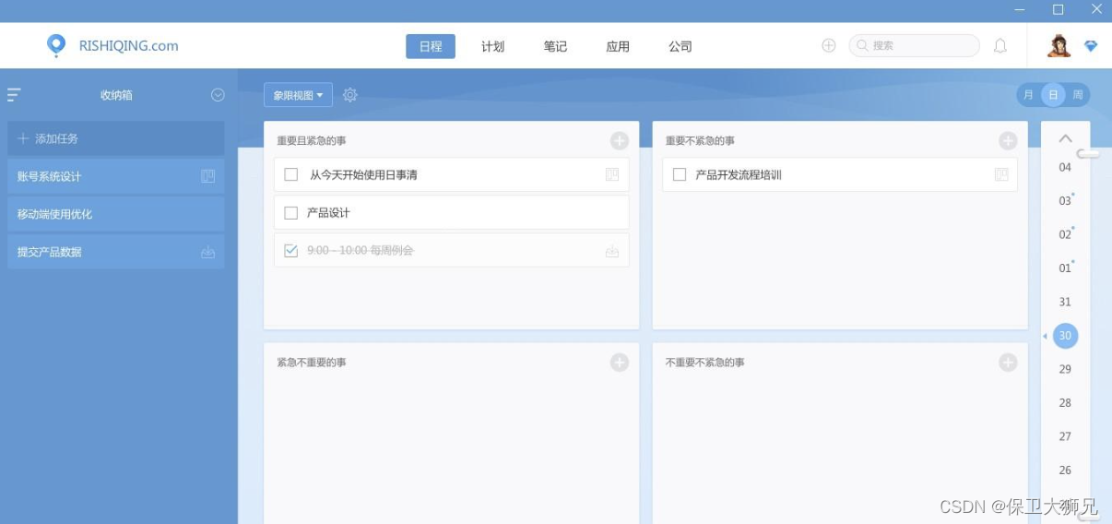
Task: Add task to 紧急不重要的事 quadrant
Action: point(620,363)
